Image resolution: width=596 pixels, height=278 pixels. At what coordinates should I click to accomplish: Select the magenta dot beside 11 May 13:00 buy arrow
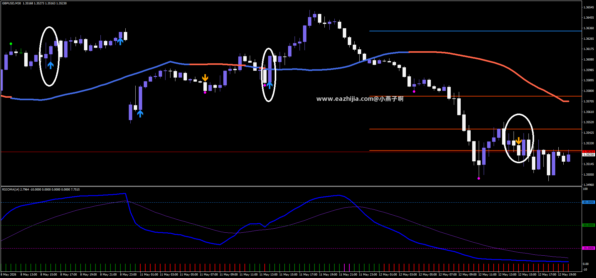coord(265,85)
